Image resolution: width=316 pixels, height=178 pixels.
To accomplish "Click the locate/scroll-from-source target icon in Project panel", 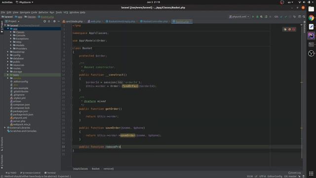I will coord(44,21).
